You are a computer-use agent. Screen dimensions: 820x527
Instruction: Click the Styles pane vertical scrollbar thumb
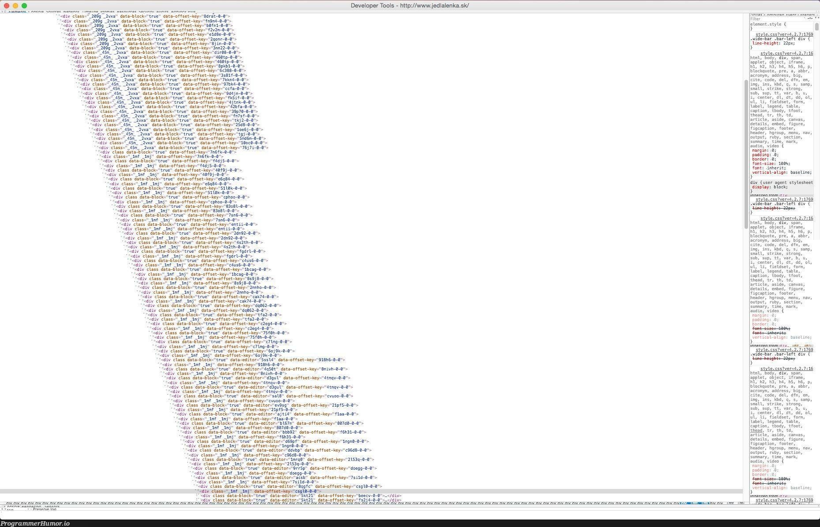tap(817, 26)
